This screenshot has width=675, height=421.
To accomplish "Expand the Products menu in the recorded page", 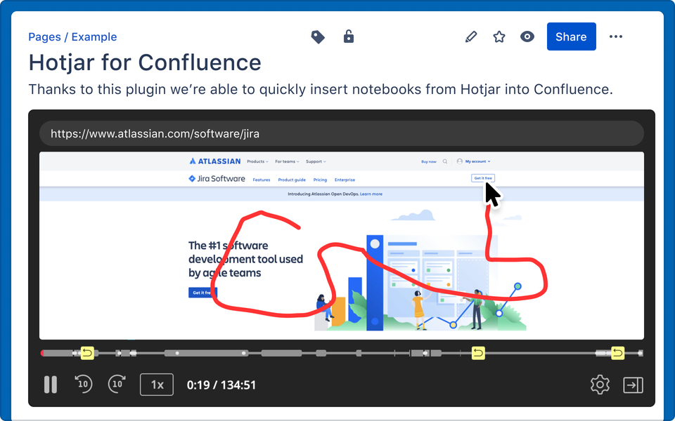I will click(257, 161).
